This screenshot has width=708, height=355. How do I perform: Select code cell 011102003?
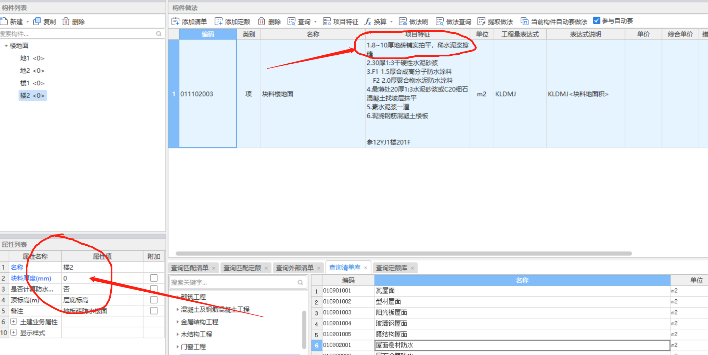click(208, 94)
